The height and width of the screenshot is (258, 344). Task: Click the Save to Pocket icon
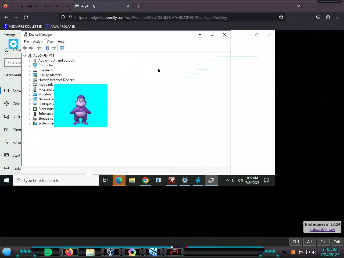[318, 17]
